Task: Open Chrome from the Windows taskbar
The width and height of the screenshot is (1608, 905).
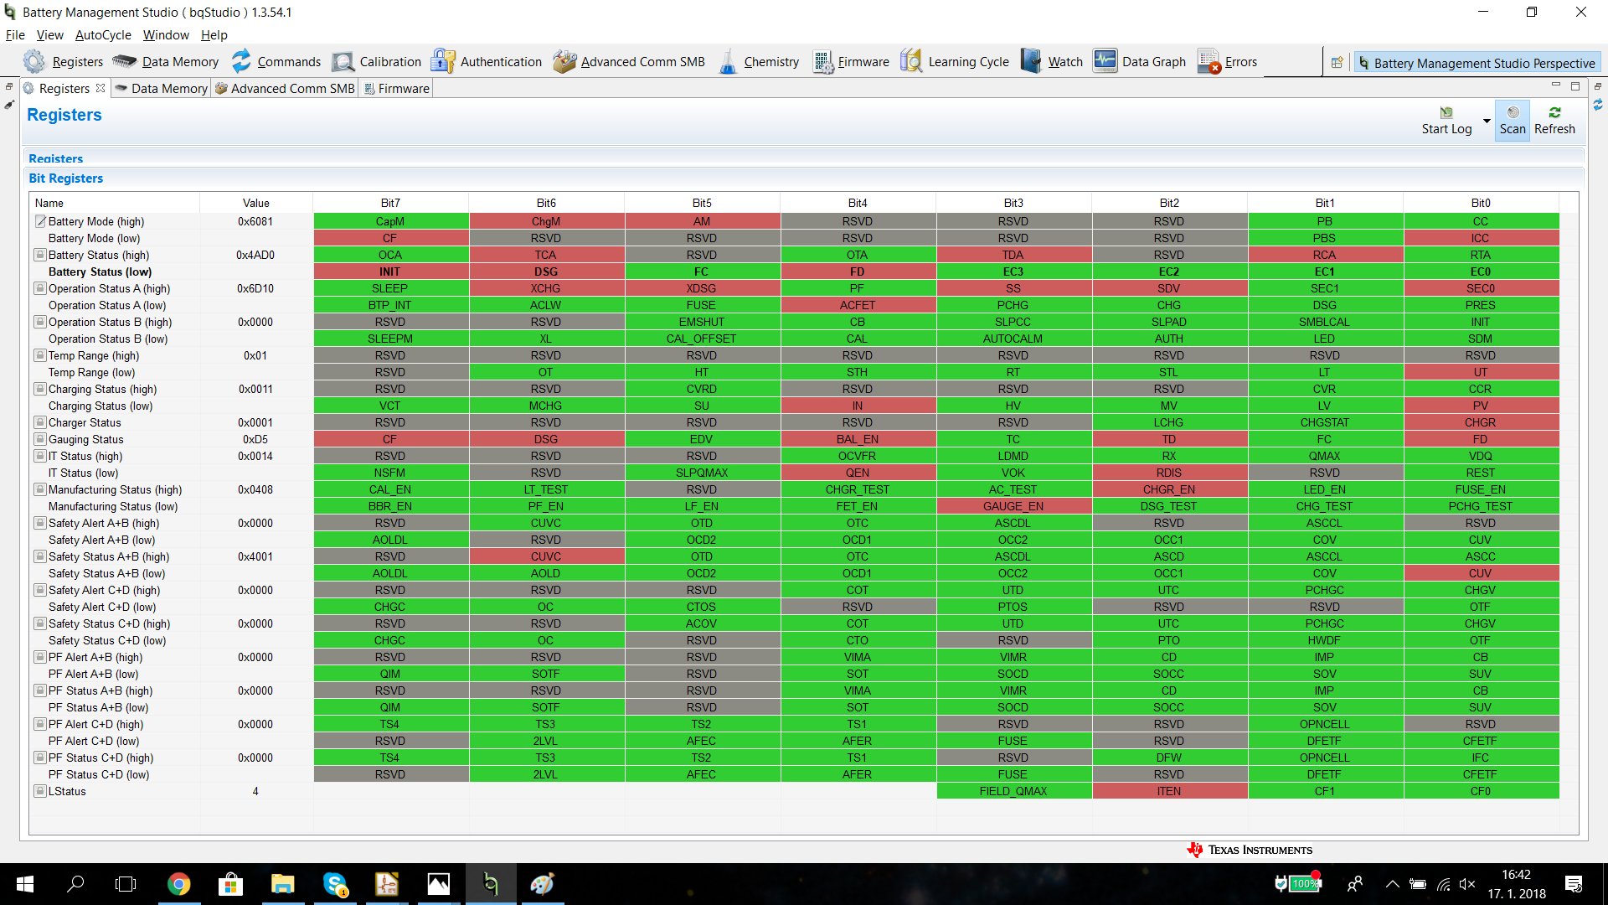Action: click(x=178, y=884)
